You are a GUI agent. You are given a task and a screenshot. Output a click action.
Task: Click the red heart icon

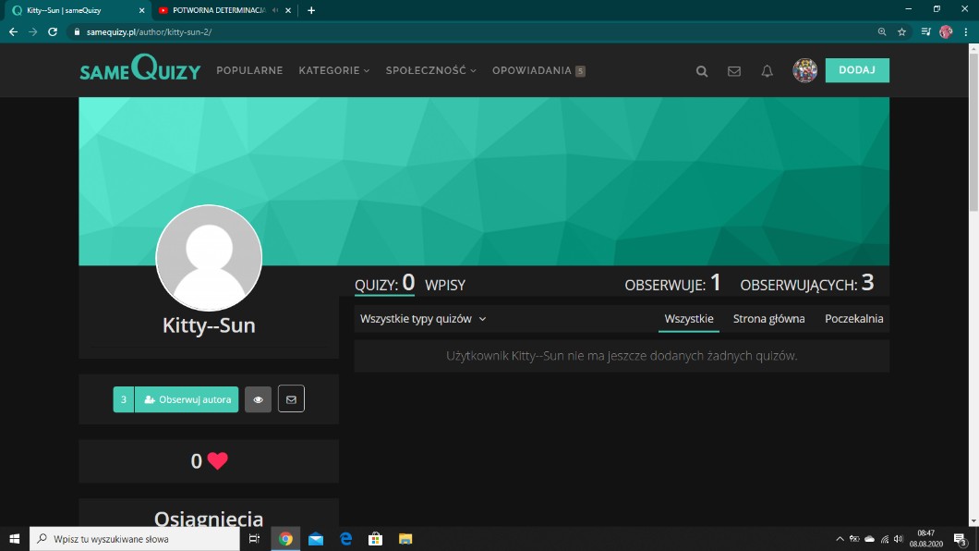click(217, 461)
